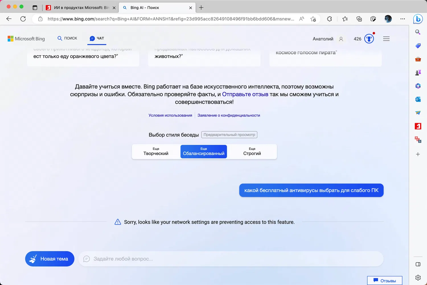Open the Drop paper-plane icon in the sidebar
Screen dimensions: 427x285
[x=418, y=113]
